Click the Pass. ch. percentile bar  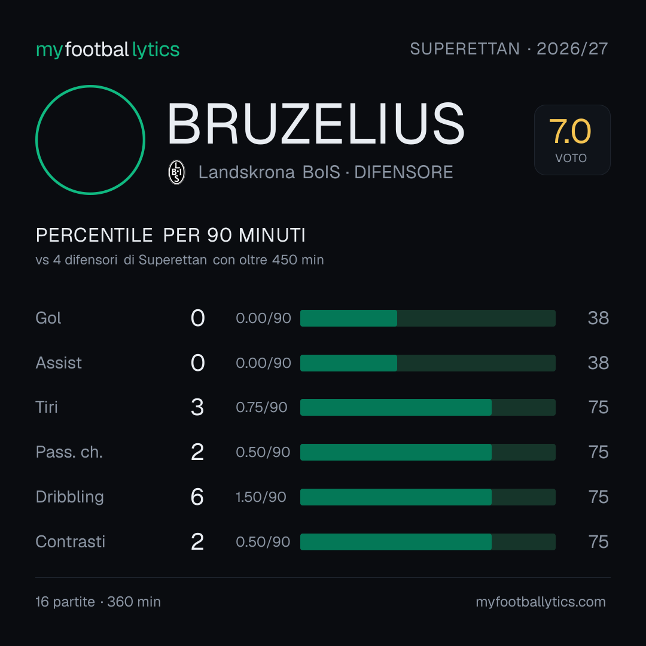(x=428, y=452)
